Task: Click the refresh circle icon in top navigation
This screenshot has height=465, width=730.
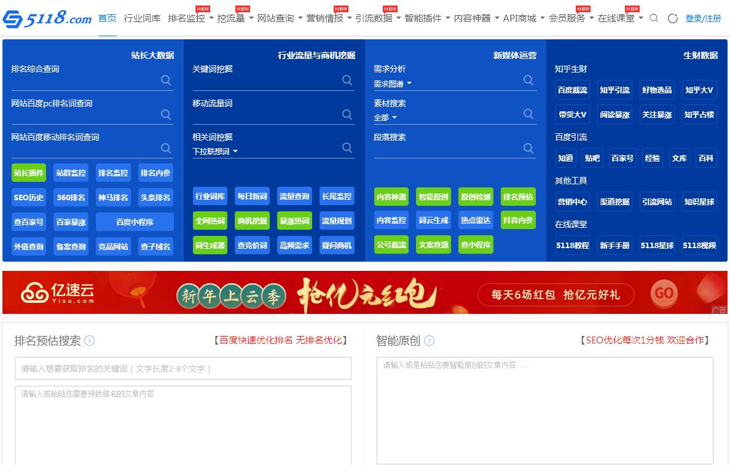Action: pyautogui.click(x=673, y=18)
